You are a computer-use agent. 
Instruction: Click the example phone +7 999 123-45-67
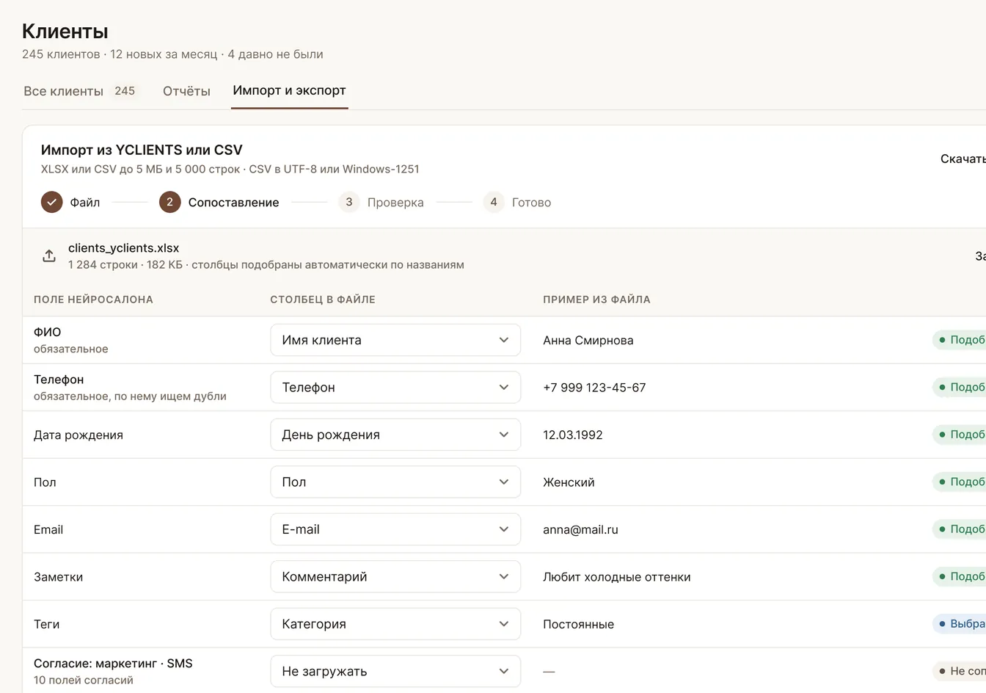[594, 388]
